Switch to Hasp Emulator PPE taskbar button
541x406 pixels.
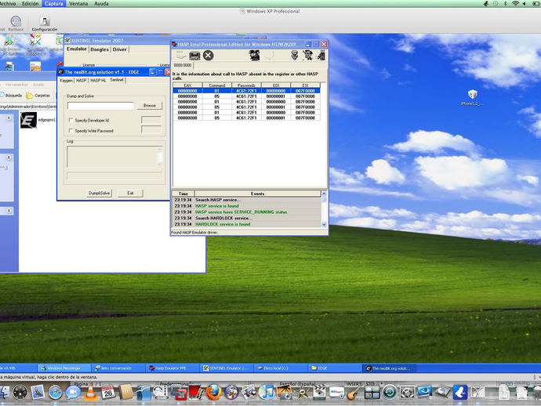point(172,368)
